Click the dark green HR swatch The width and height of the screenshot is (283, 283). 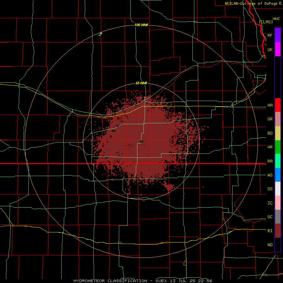pos(278,147)
